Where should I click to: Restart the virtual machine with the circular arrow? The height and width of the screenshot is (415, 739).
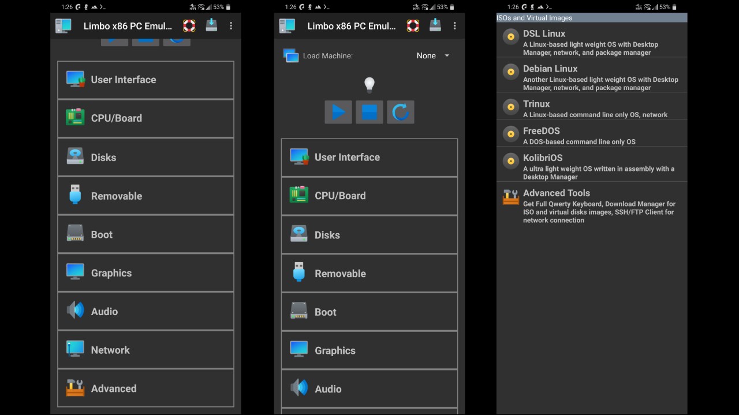pyautogui.click(x=401, y=112)
